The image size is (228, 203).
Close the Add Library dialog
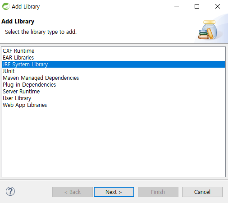coord(218,6)
